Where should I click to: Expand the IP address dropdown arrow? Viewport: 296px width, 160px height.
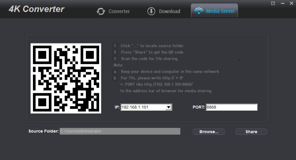(x=168, y=107)
